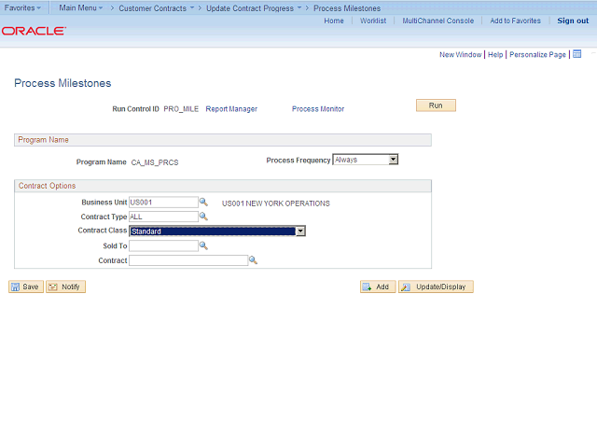This screenshot has width=597, height=448.
Task: Click Personalize Page link
Action: 537,54
